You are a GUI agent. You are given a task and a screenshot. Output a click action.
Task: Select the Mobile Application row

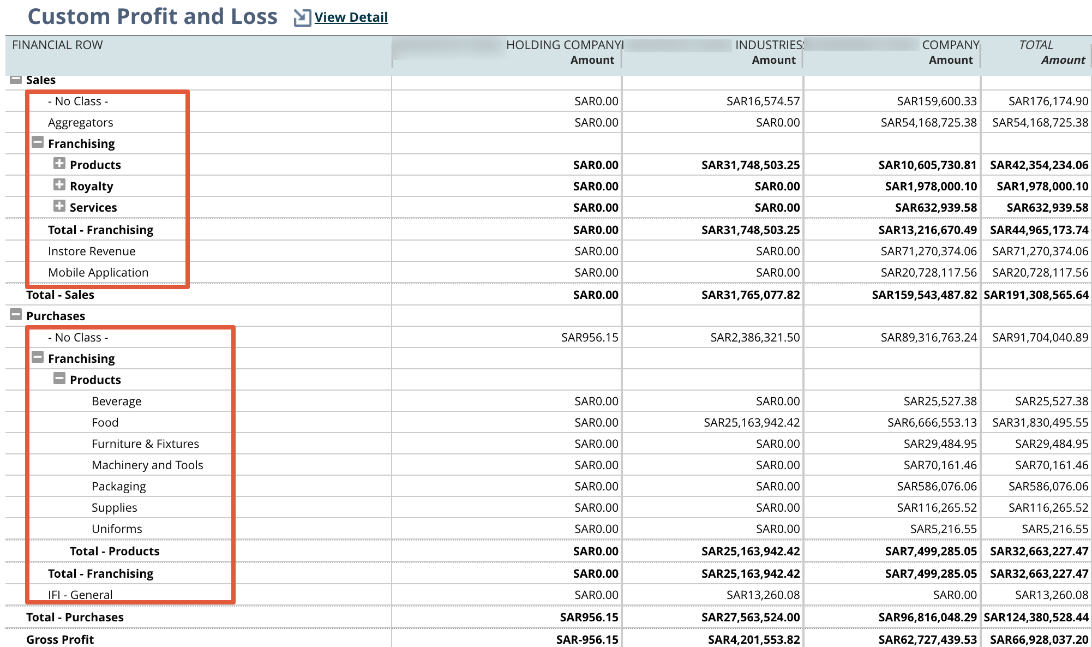pyautogui.click(x=98, y=273)
